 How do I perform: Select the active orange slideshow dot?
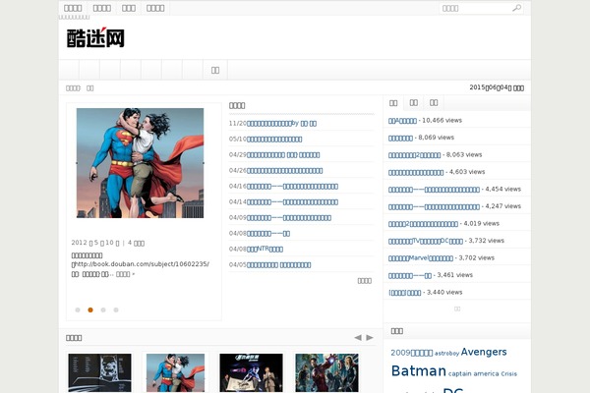point(90,309)
